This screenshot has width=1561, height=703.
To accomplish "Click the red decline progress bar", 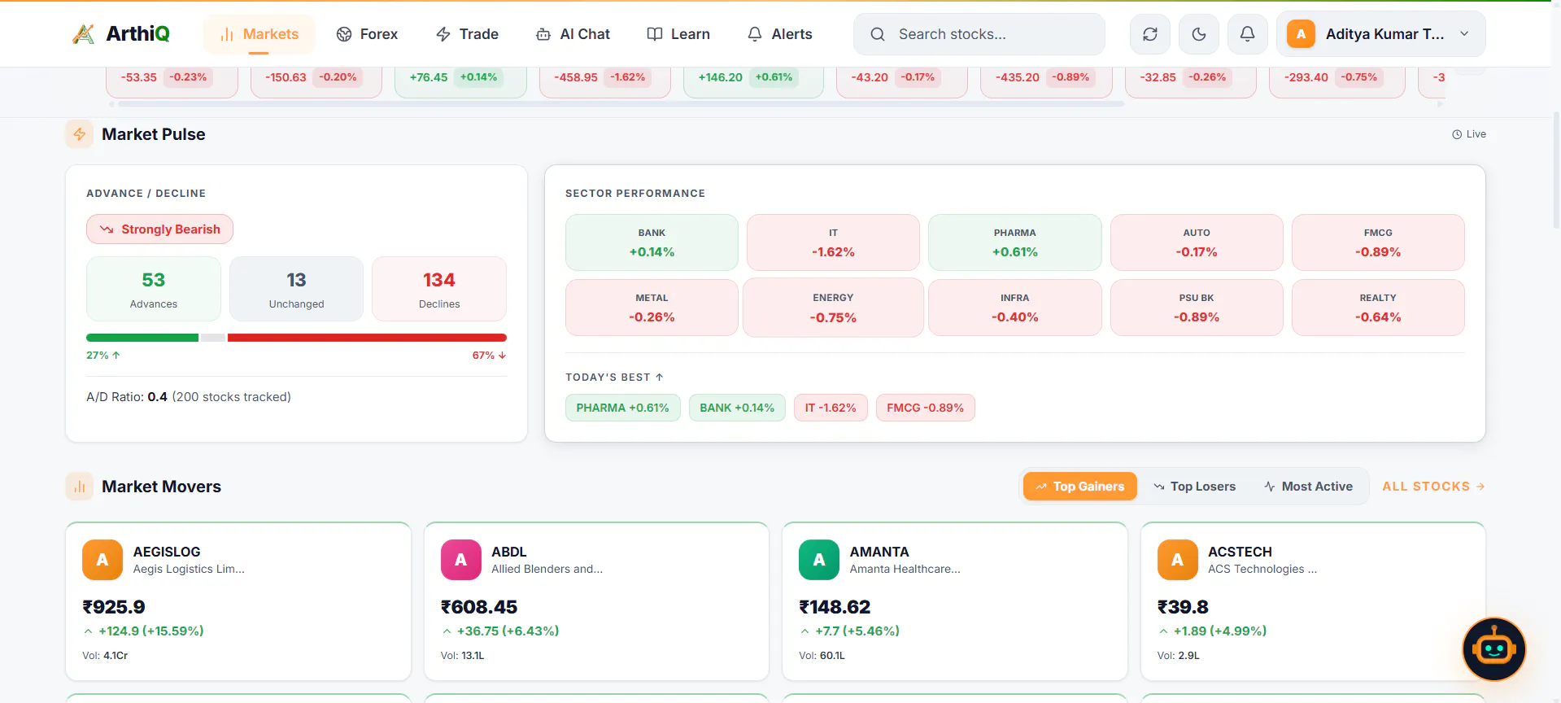I will click(367, 338).
